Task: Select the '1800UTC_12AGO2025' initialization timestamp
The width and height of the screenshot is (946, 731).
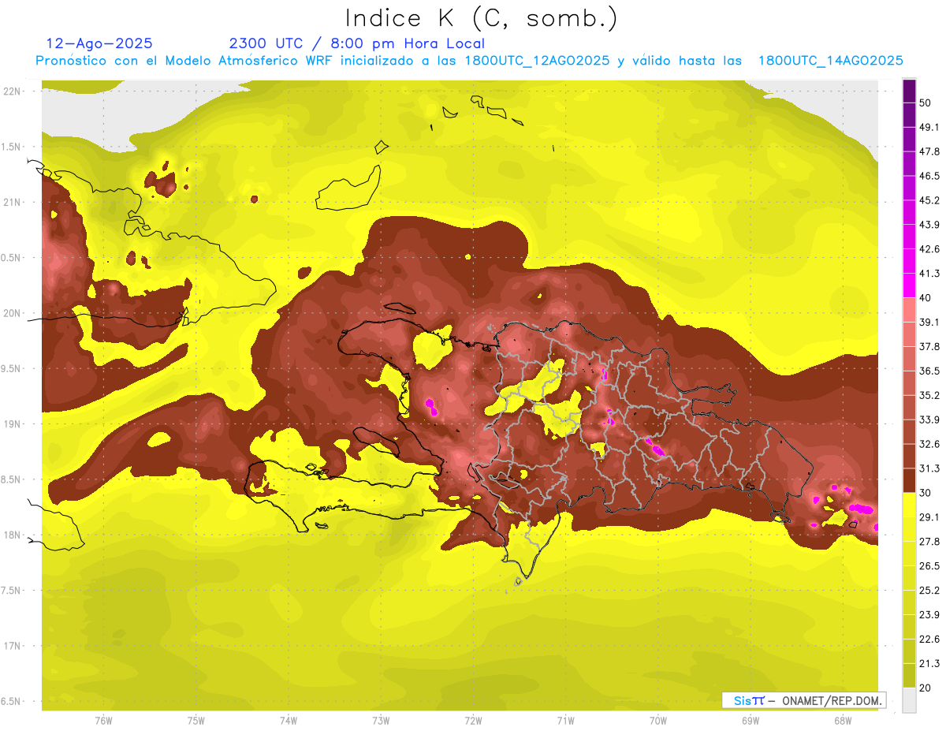Action: pos(536,61)
